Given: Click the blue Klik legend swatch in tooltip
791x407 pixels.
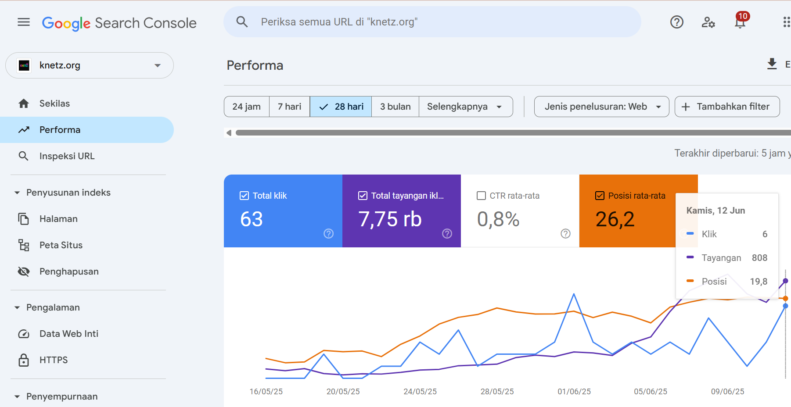Looking at the screenshot, I should click(x=690, y=234).
